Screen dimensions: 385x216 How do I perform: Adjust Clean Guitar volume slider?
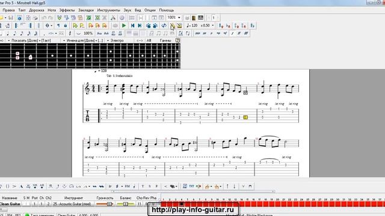point(105,204)
